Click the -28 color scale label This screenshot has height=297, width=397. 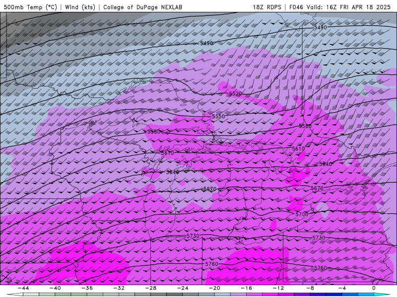pyautogui.click(x=151, y=288)
